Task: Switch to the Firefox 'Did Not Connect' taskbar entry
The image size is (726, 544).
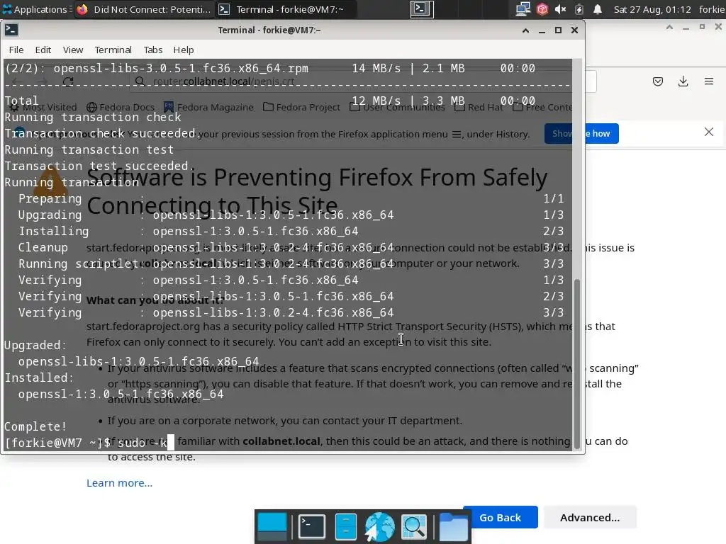Action: [x=144, y=9]
